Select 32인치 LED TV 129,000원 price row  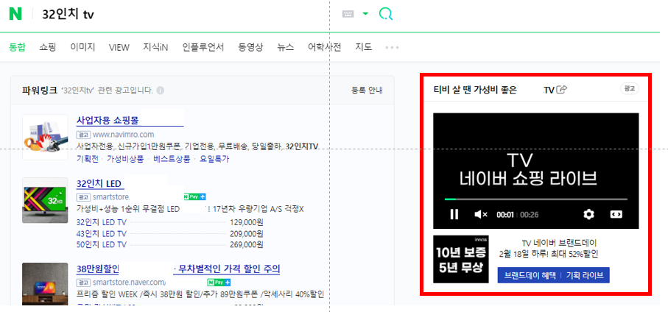coord(169,221)
